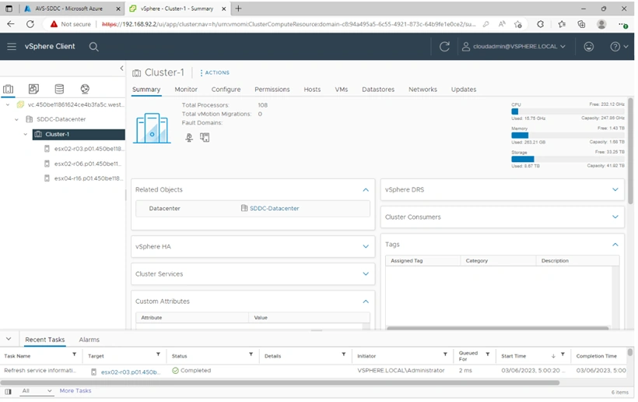Open the Cluster-1 ACTIONS menu

(215, 72)
